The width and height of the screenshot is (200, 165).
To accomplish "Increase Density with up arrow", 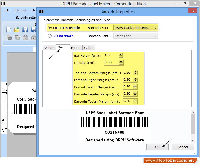I will pyautogui.click(x=121, y=61).
